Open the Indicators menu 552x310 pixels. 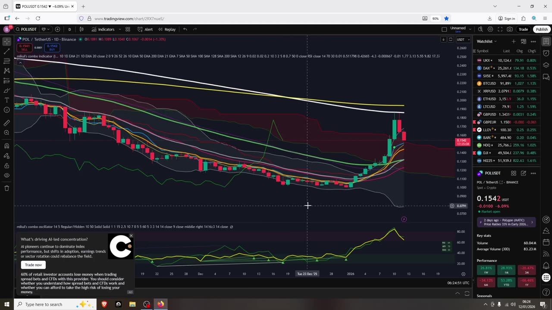(103, 29)
